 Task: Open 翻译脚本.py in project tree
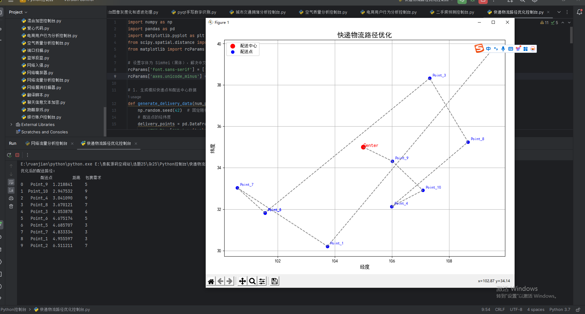(x=35, y=95)
